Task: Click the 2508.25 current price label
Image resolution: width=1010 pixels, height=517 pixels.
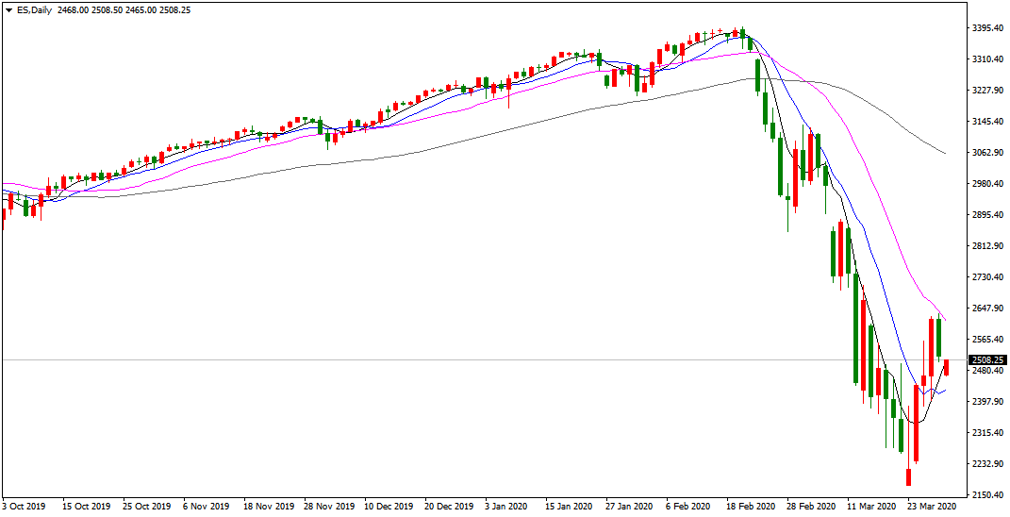Action: [988, 359]
